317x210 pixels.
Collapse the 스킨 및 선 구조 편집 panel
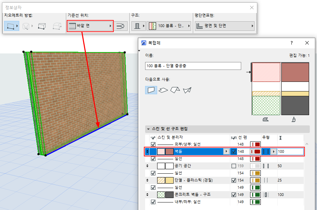point(149,129)
